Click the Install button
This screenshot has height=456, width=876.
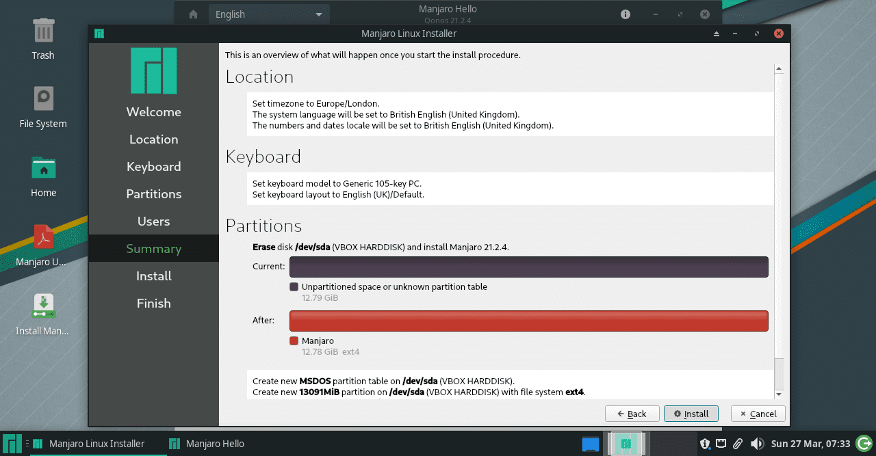[x=691, y=414]
